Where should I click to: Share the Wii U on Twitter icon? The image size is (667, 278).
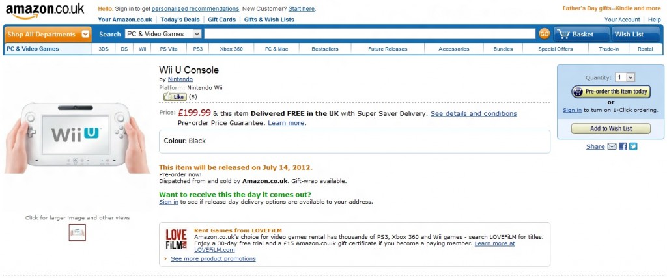[x=633, y=146]
